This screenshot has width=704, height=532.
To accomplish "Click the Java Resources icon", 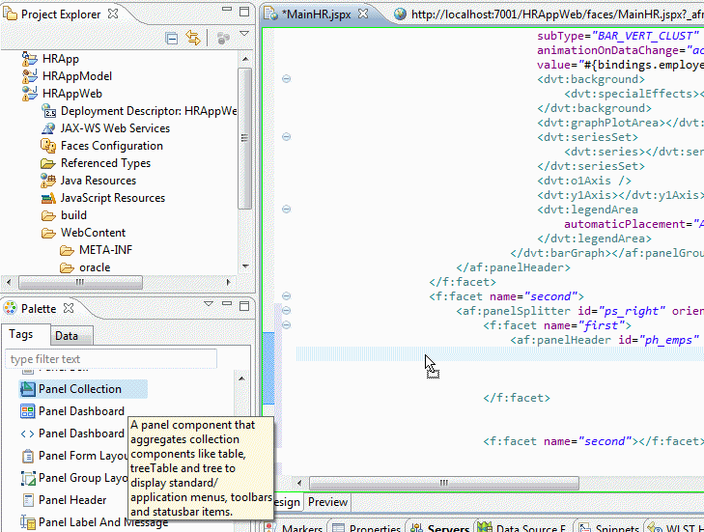I will (48, 181).
